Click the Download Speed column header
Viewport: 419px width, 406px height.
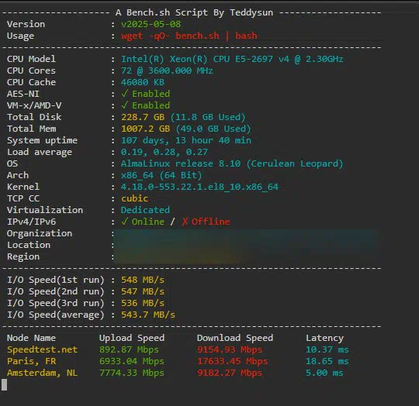(x=235, y=338)
